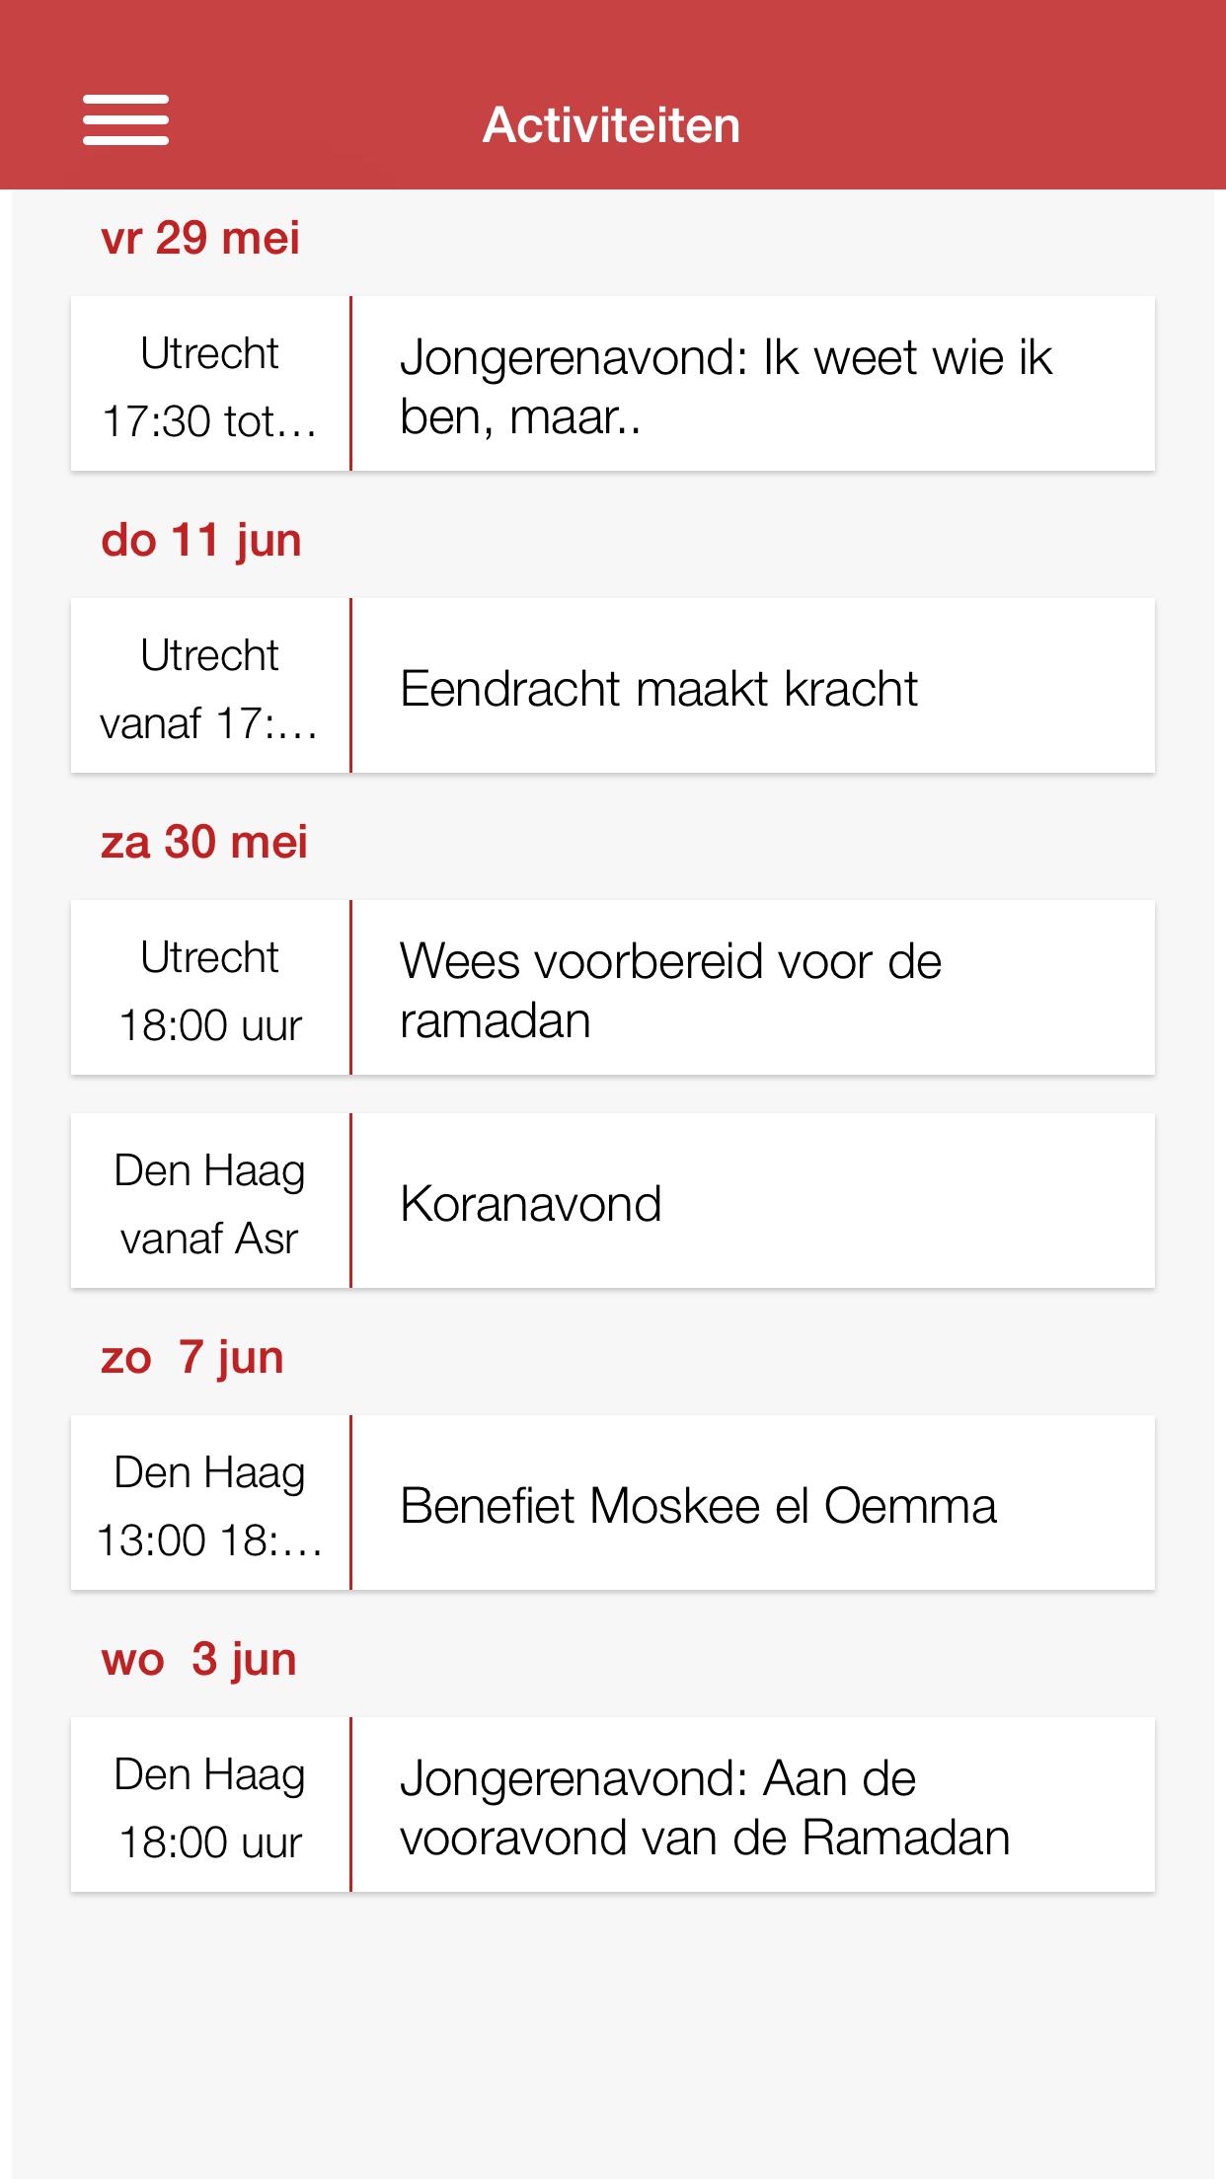Screen dimensions: 1226x2179
Task: Tap the 'Den Haag 18:00 uur' cell
Action: [209, 1806]
